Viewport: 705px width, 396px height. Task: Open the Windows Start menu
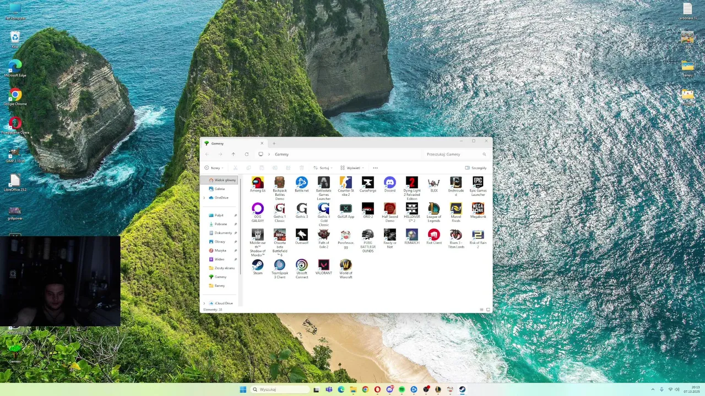(243, 389)
